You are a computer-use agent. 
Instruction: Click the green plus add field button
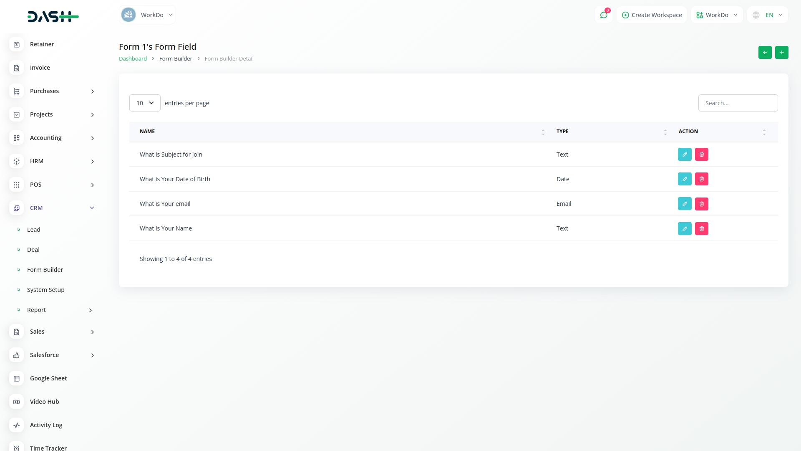point(782,53)
